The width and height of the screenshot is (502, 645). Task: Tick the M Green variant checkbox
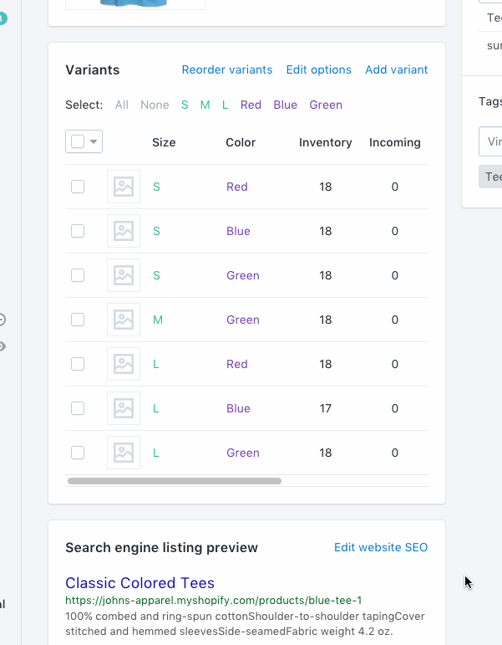(78, 320)
